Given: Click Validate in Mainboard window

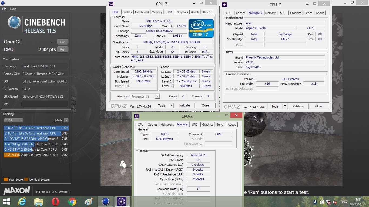Looking at the screenshot, I should tap(298, 106).
